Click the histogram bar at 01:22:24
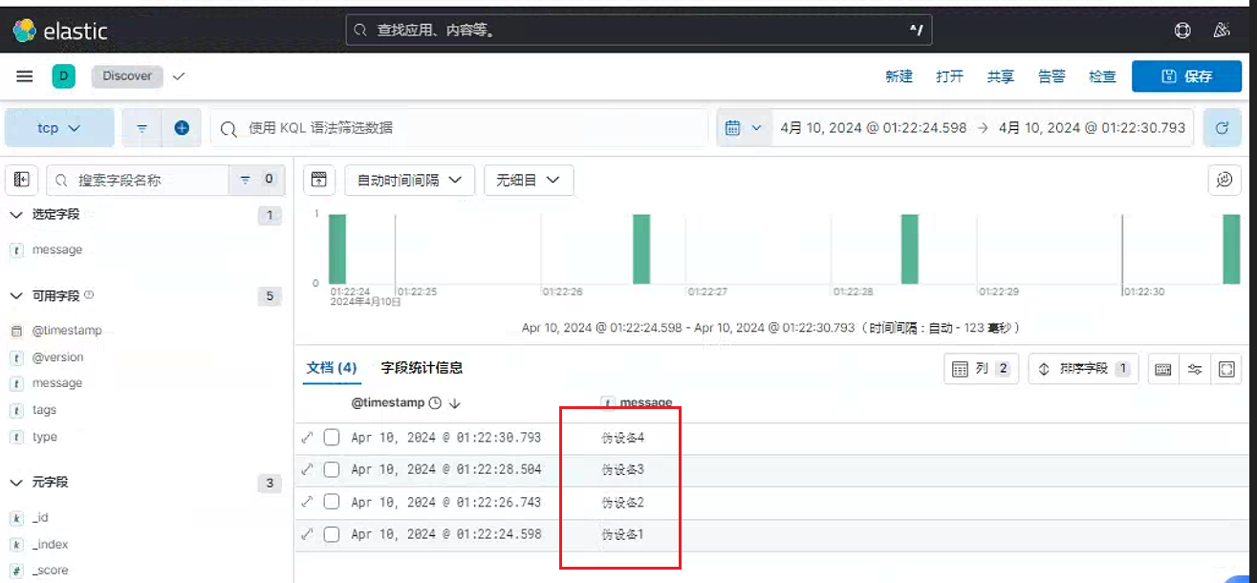 337,248
